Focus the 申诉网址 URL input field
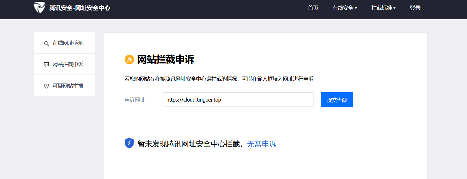 click(x=238, y=100)
